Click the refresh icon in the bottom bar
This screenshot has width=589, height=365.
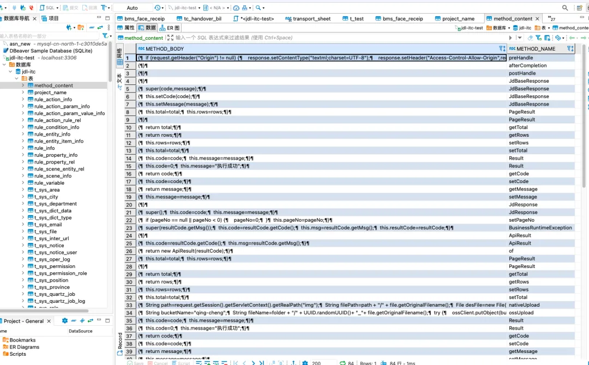click(x=342, y=363)
